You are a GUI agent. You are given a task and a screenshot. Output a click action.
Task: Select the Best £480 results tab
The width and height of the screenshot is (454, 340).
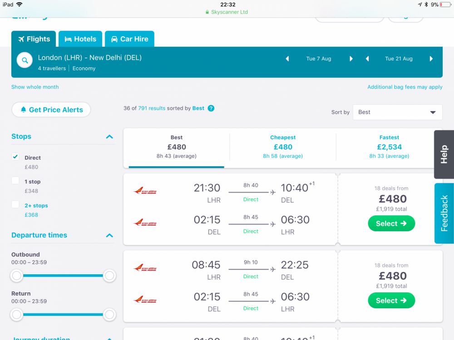point(177,147)
